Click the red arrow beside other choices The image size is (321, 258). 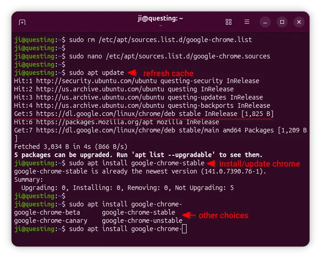point(188,215)
